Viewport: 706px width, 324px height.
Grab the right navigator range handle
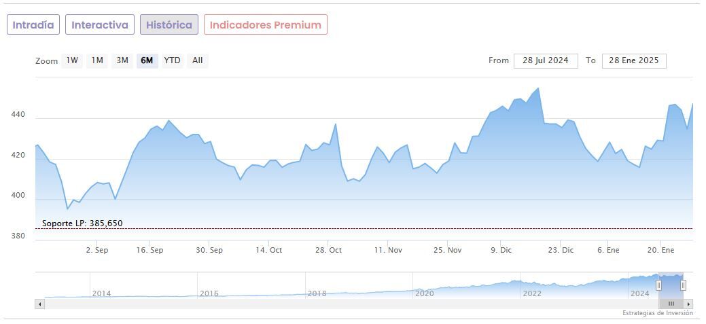pos(683,285)
